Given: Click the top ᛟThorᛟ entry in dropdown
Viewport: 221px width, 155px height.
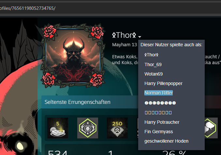Looking at the screenshot, I should point(151,55).
